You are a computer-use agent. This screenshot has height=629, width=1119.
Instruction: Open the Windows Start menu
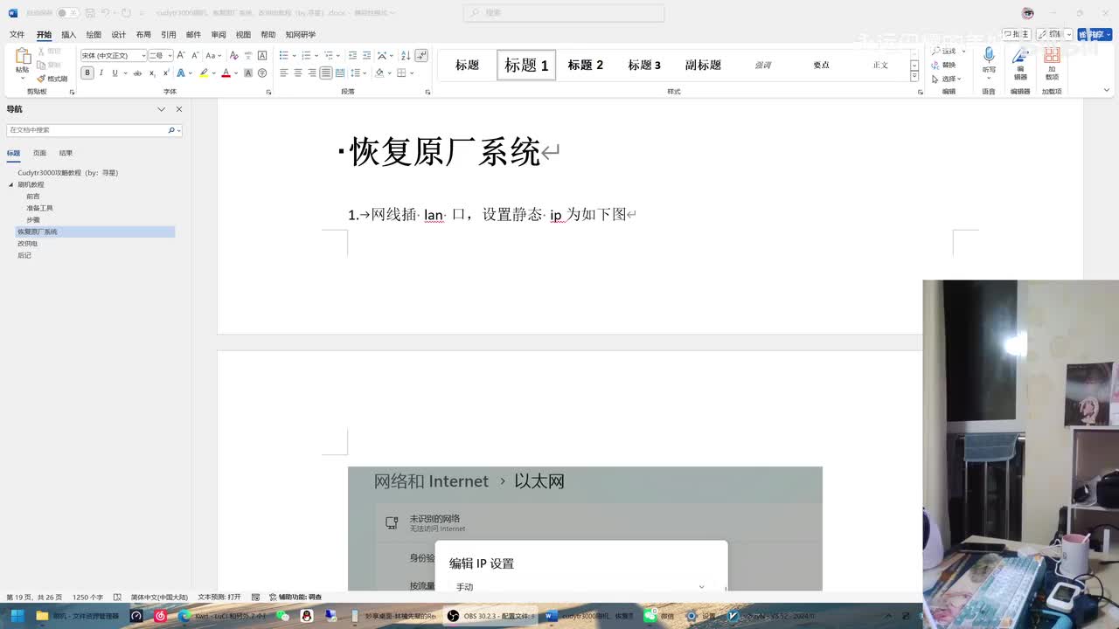(17, 616)
